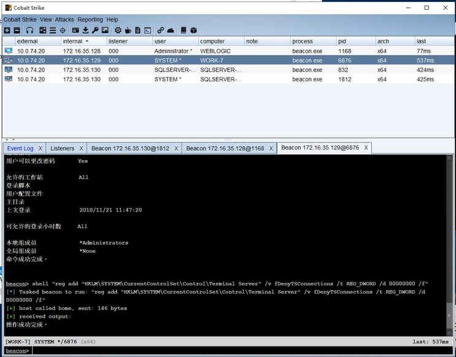Viewport: 456px width, 357px height.
Task: Switch to the session table view icon
Action: pos(53,30)
